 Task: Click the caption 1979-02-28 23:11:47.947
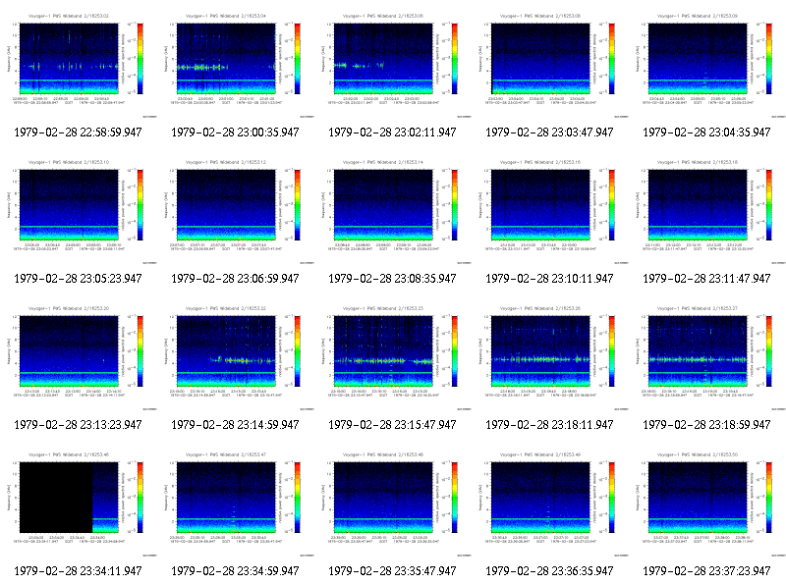tap(706, 279)
